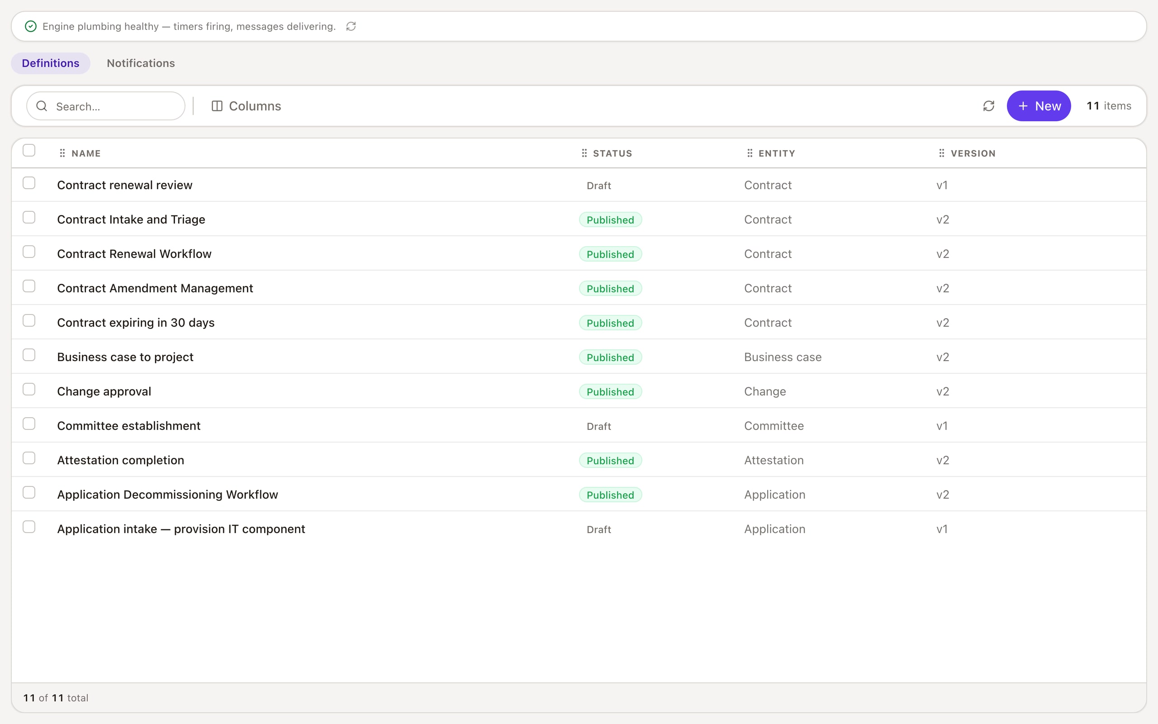This screenshot has width=1158, height=724.
Task: Switch to the Notifications tab
Action: point(141,63)
